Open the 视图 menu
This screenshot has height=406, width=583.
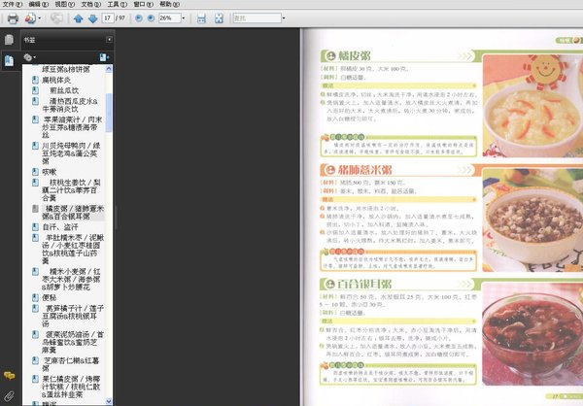pyautogui.click(x=65, y=4)
